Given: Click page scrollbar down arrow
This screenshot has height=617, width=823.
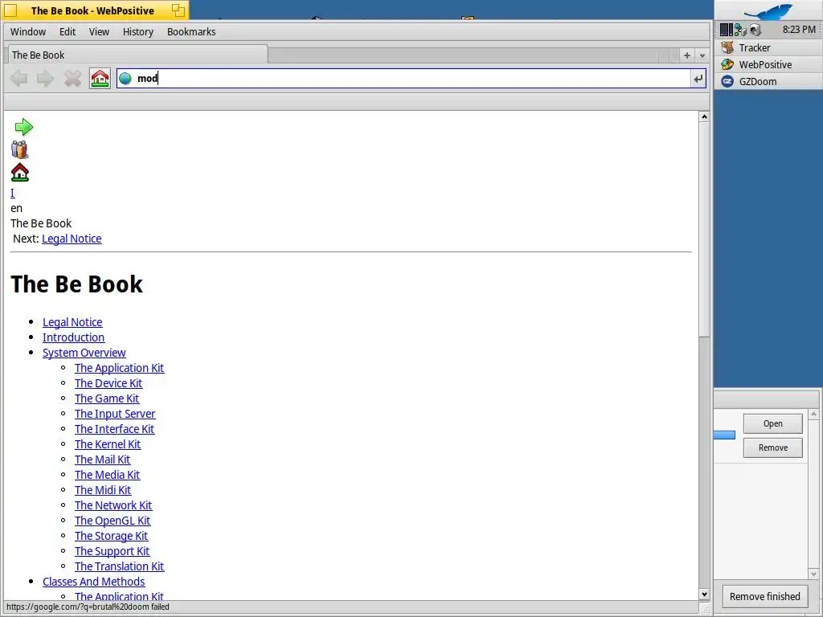Looking at the screenshot, I should pyautogui.click(x=704, y=595).
